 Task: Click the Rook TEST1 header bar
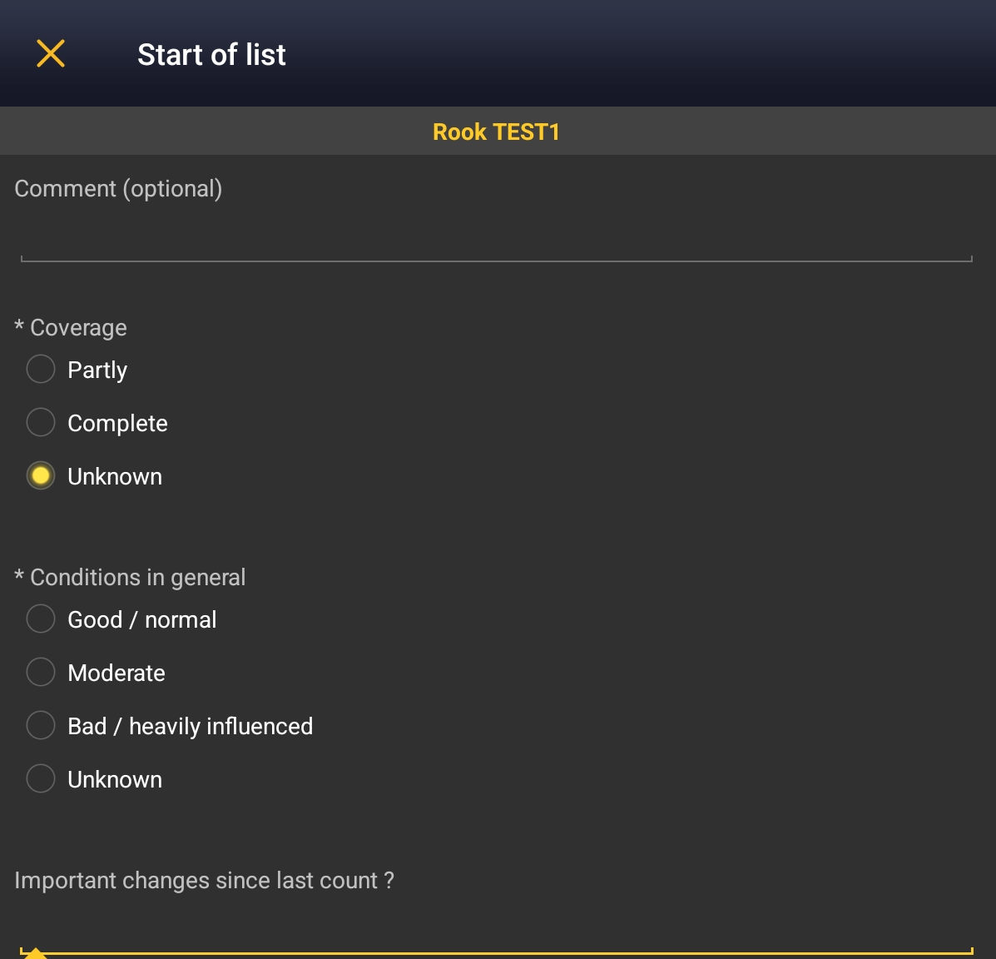pyautogui.click(x=497, y=132)
